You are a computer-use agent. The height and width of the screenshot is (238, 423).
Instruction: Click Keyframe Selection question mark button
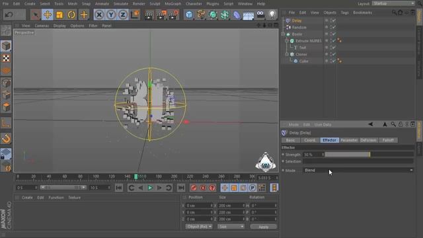tap(212, 188)
